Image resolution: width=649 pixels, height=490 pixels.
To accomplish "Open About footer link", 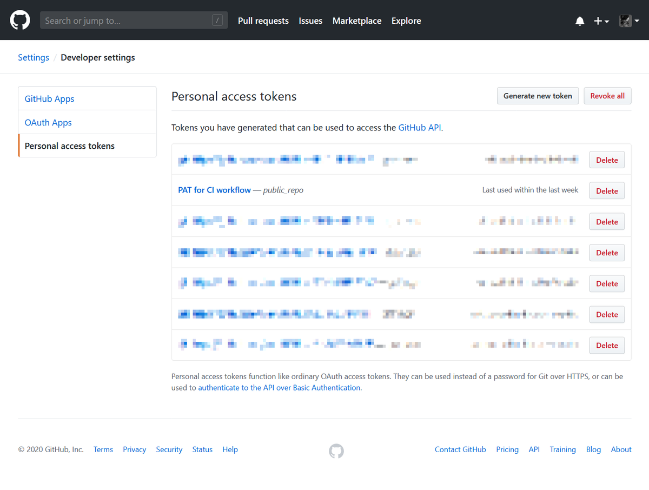I will coord(621,449).
